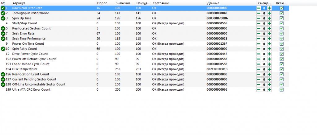Click the plus button in Spin Up Time row
The width and height of the screenshot is (317, 135).
[269, 18]
